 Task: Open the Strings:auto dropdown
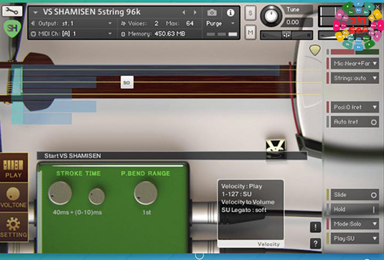355,78
